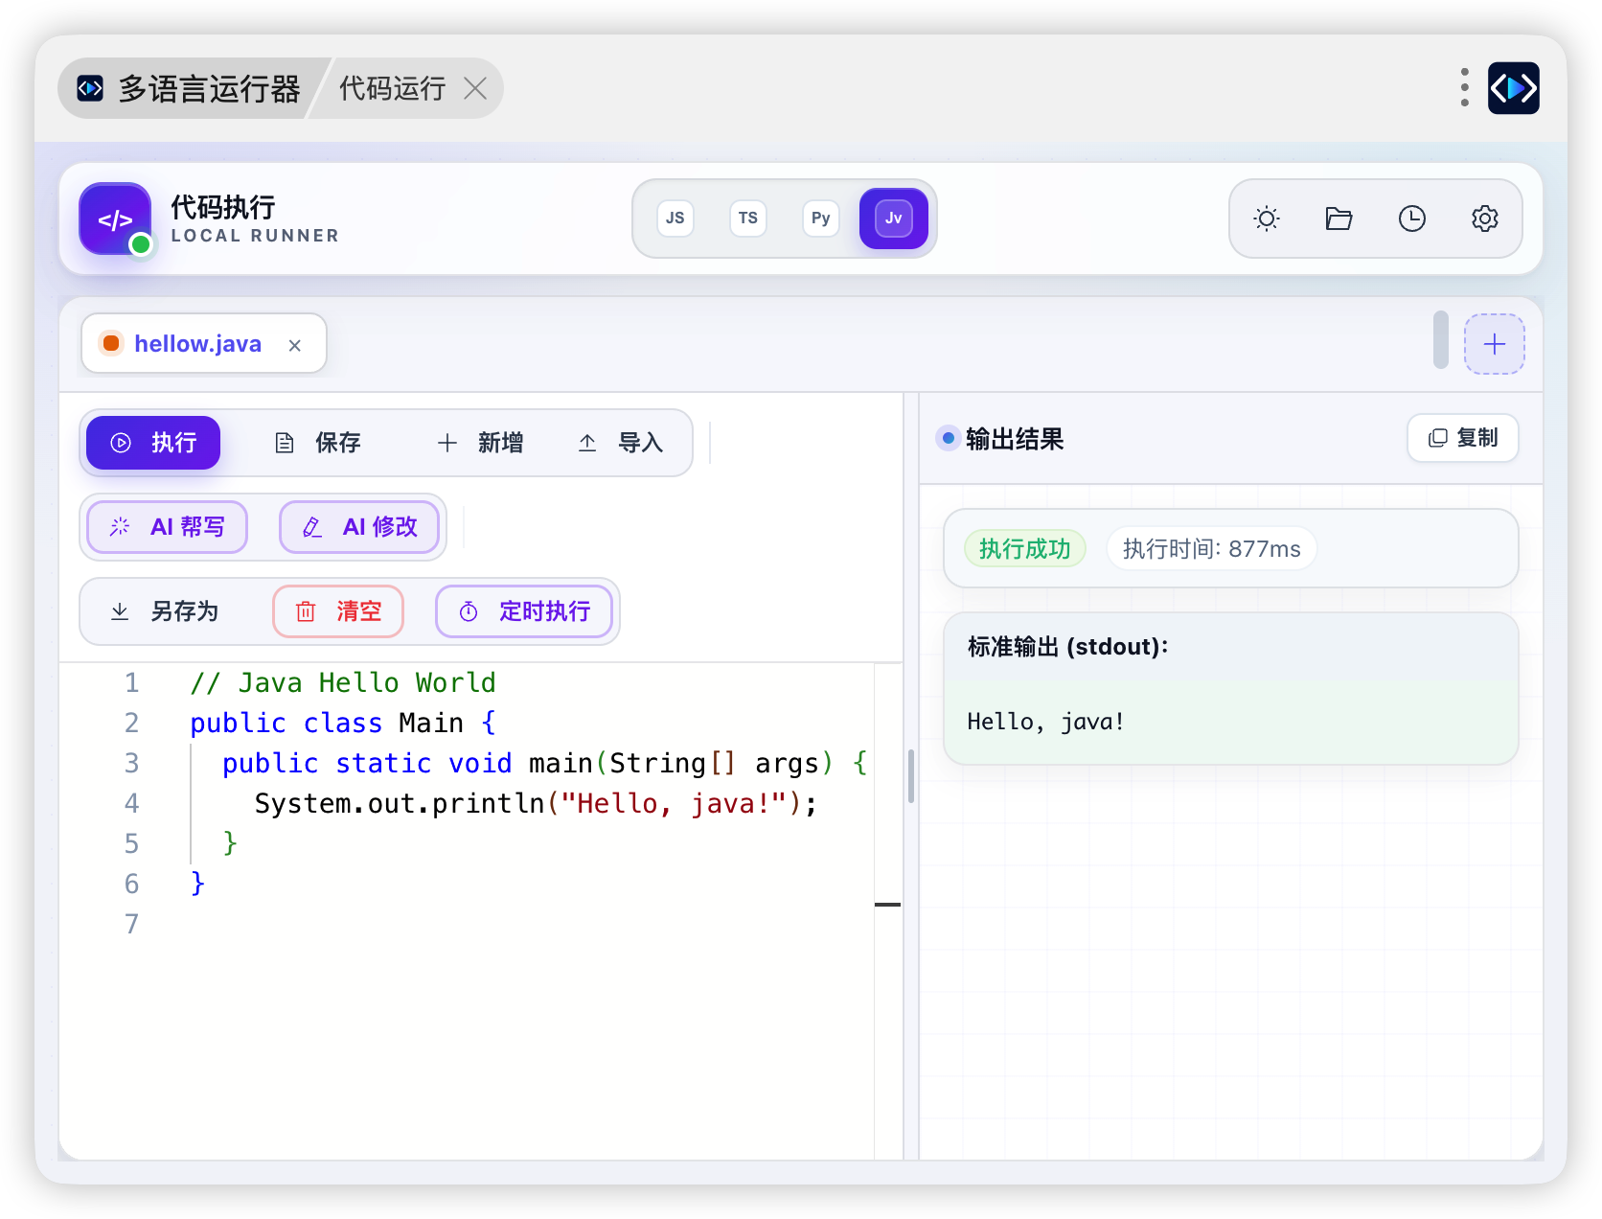
Task: Create new file with 新增
Action: point(480,443)
